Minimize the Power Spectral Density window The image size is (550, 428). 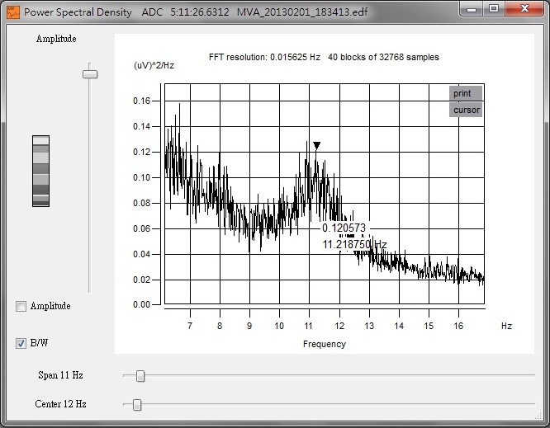[x=472, y=8]
